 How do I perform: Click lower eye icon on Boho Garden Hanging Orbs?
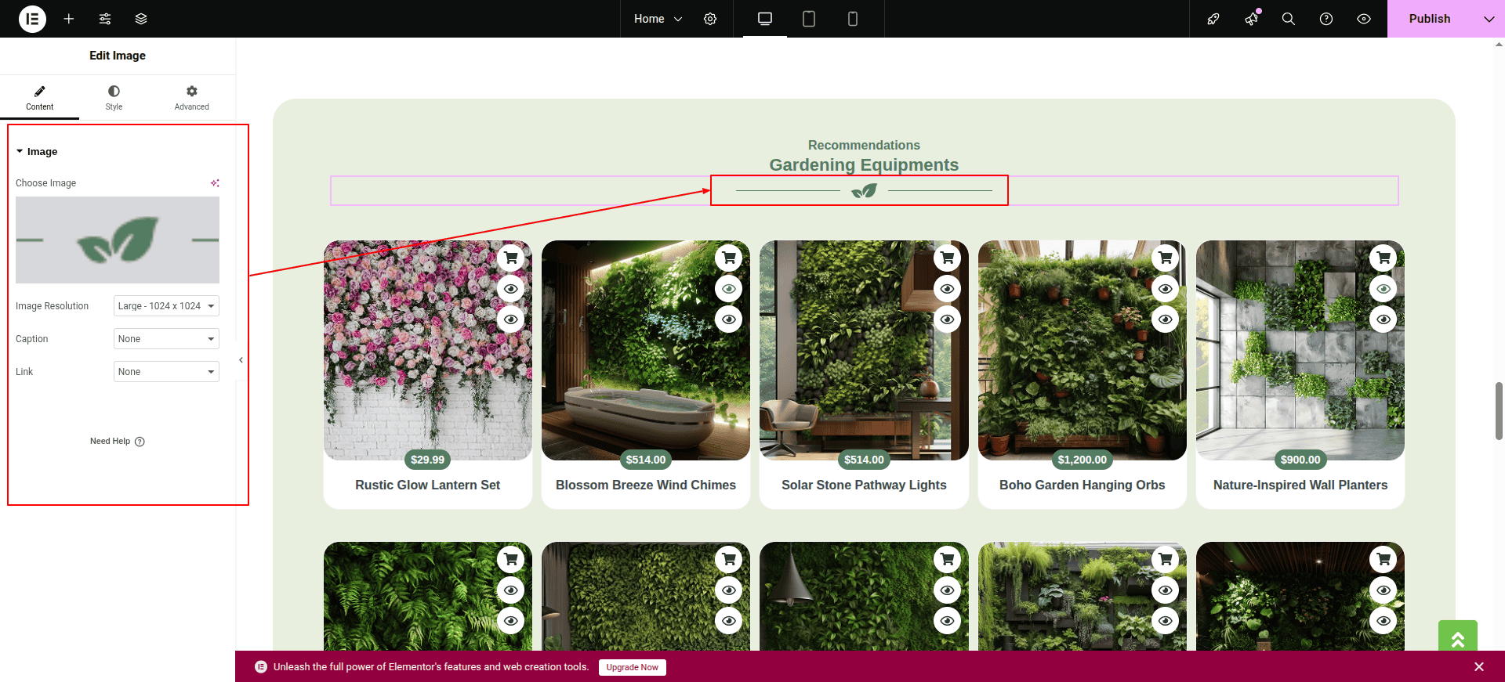click(1166, 319)
